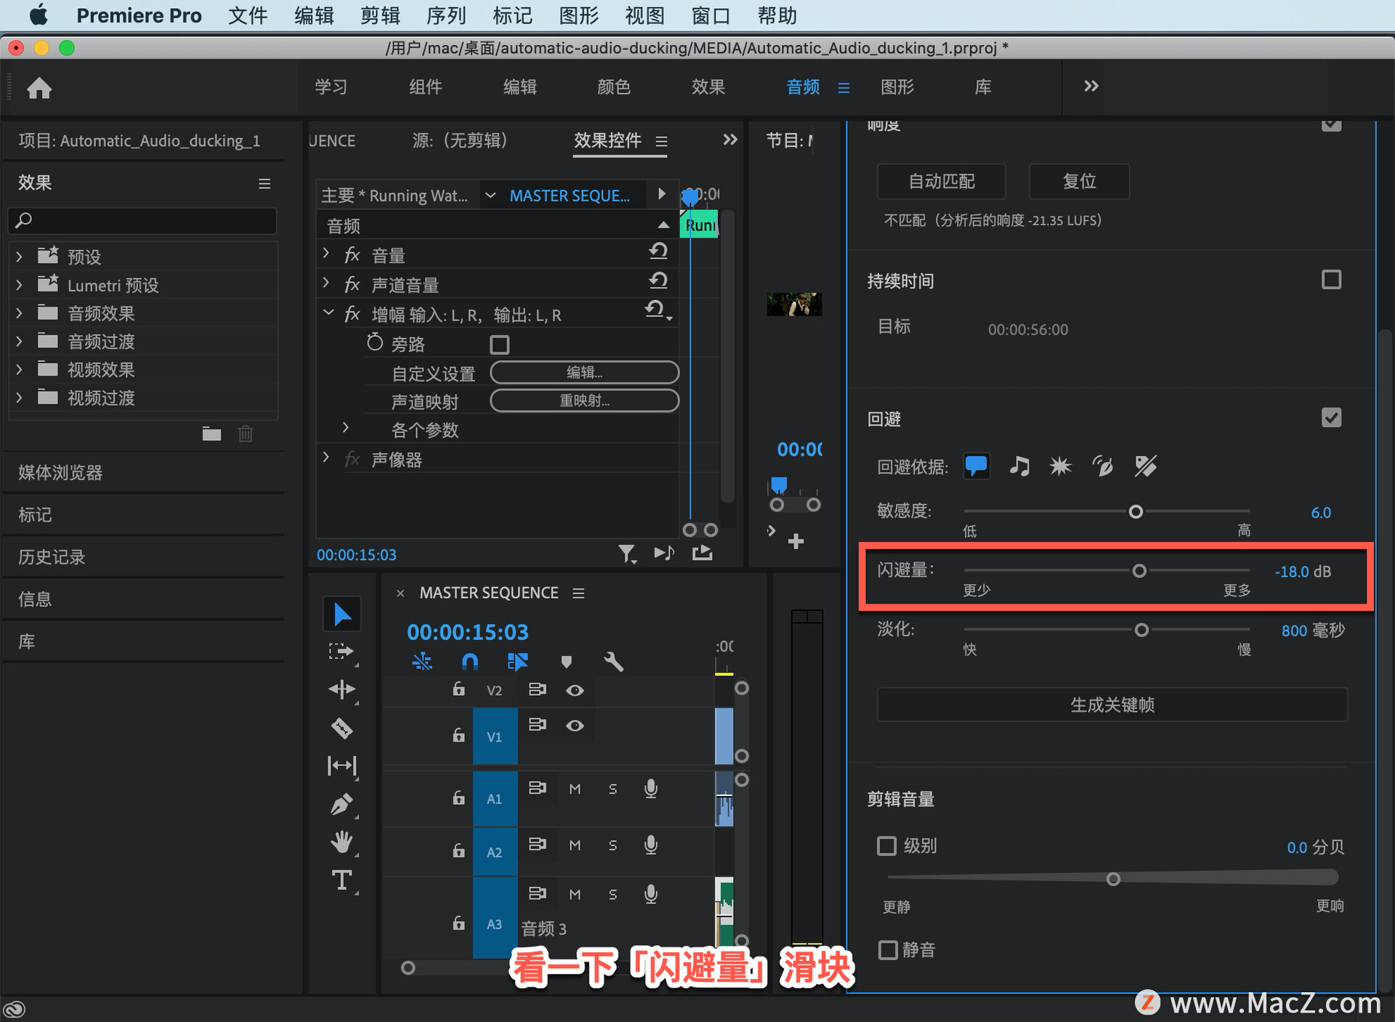This screenshot has height=1022, width=1395.
Task: Show more workspaces overflow chevron
Action: click(1091, 86)
